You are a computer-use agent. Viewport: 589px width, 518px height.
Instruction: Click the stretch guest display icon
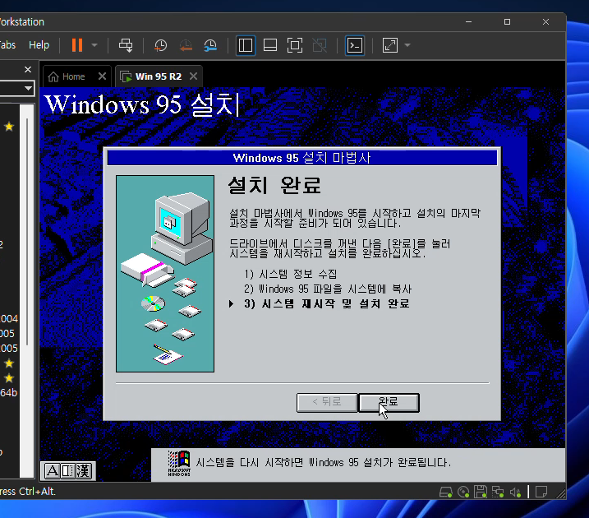(x=390, y=45)
